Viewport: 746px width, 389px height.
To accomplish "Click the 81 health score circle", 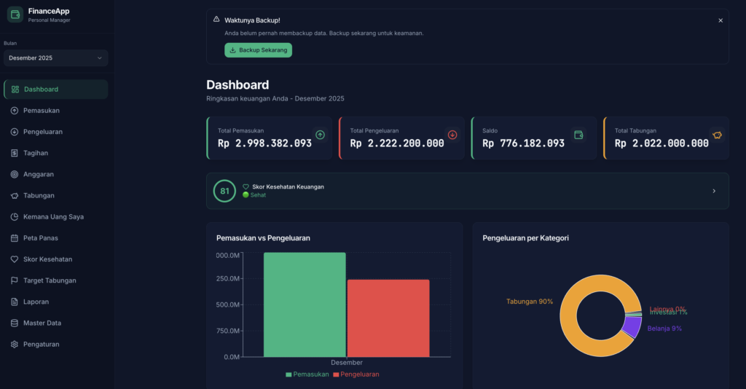I will point(224,191).
